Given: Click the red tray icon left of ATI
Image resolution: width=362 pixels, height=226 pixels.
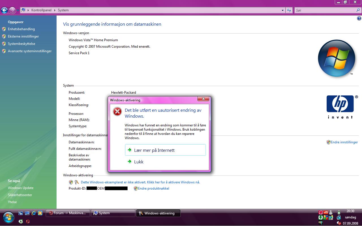Looking at the screenshot, I should [x=321, y=212].
